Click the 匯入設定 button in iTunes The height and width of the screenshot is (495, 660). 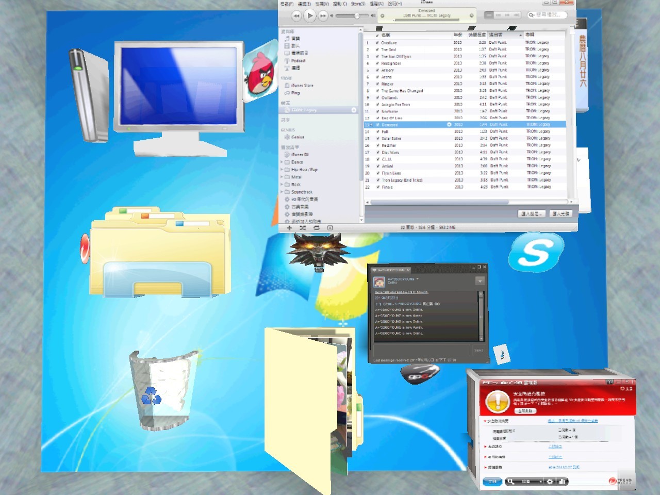pos(532,213)
